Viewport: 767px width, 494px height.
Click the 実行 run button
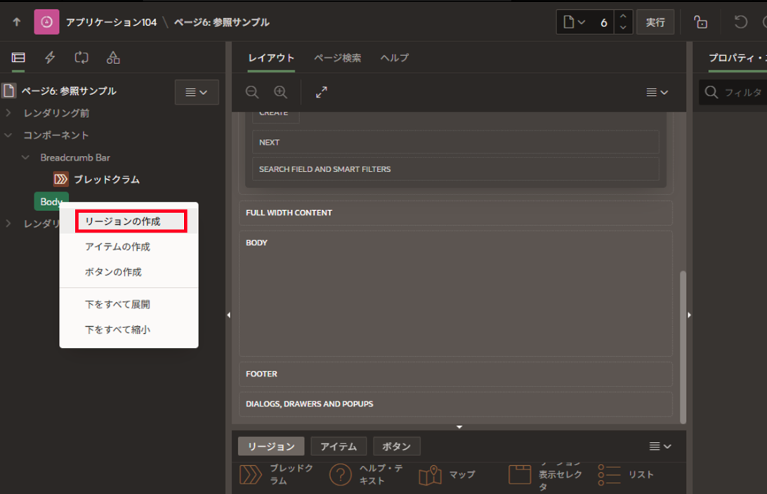pos(655,22)
